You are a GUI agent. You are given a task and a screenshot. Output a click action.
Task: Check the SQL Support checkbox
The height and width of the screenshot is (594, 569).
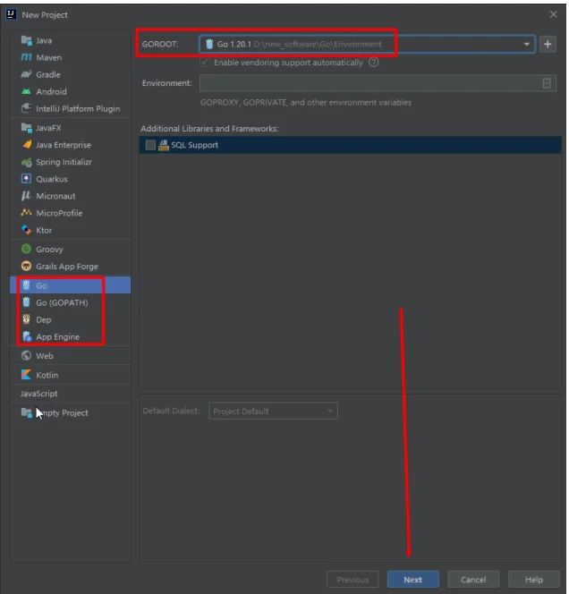(x=150, y=145)
